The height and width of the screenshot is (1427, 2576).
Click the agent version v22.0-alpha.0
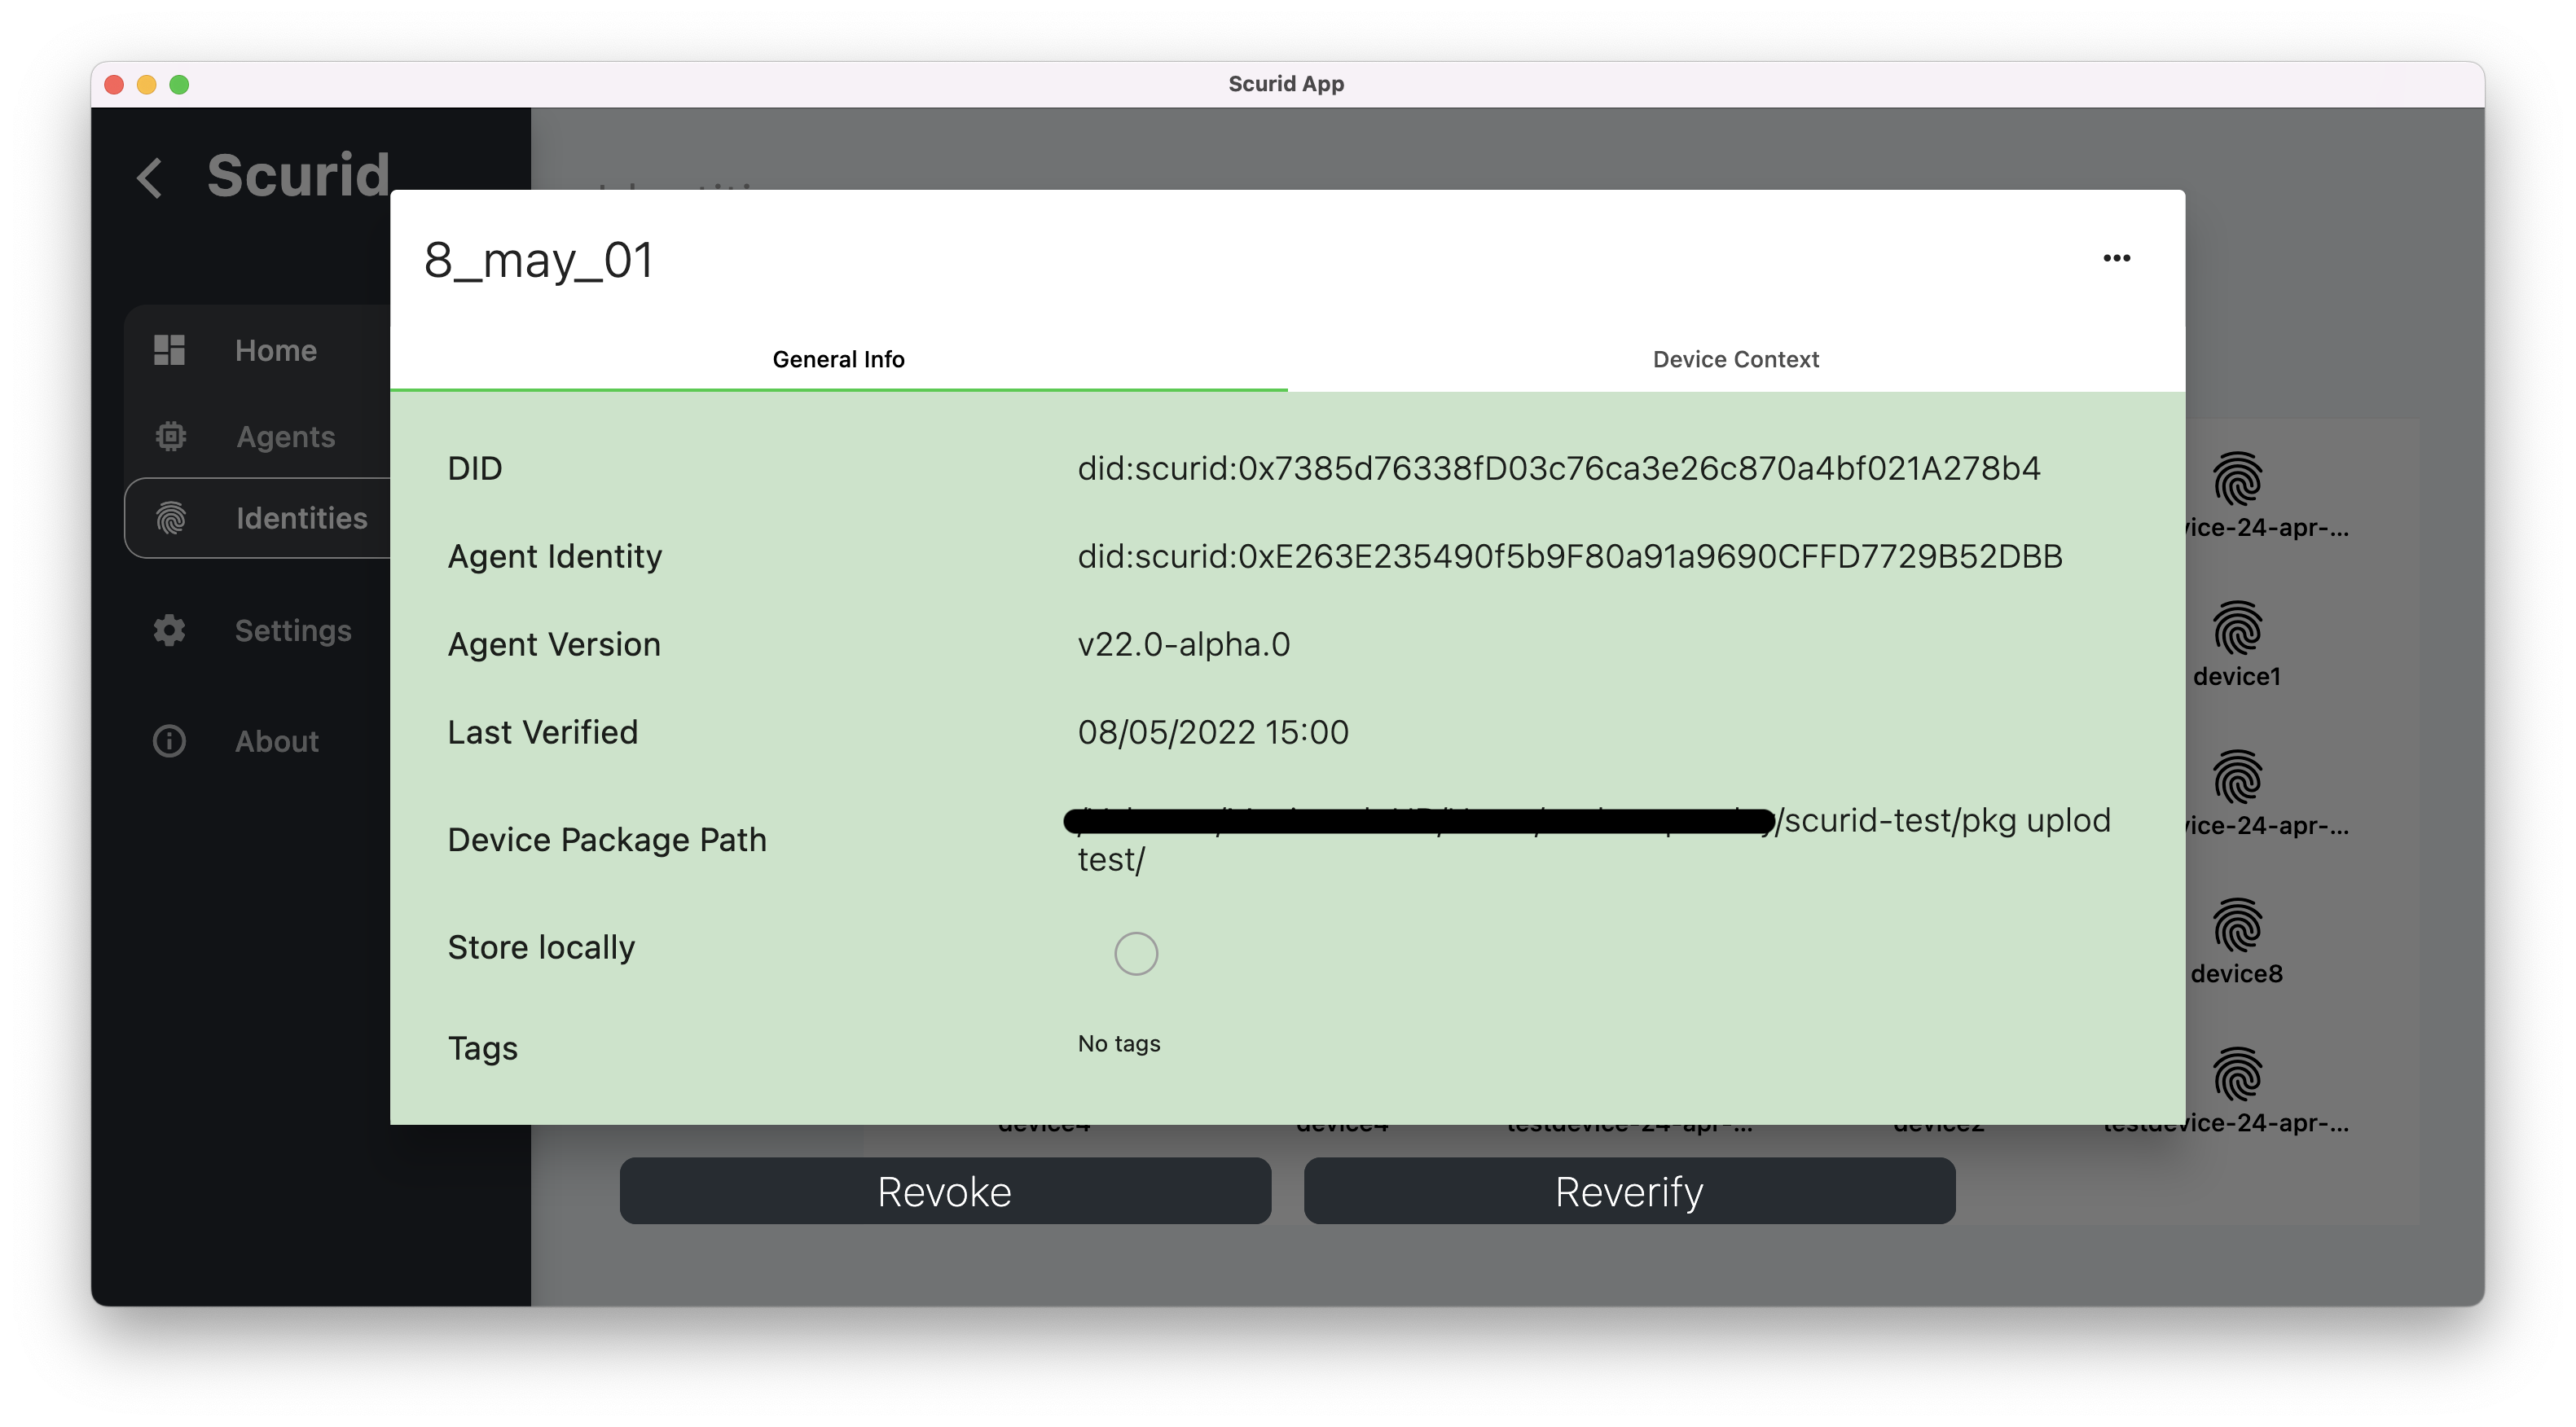[1183, 644]
